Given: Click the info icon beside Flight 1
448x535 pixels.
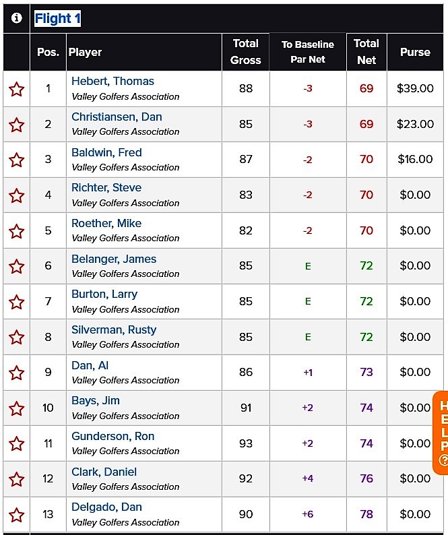Looking at the screenshot, I should pos(16,18).
